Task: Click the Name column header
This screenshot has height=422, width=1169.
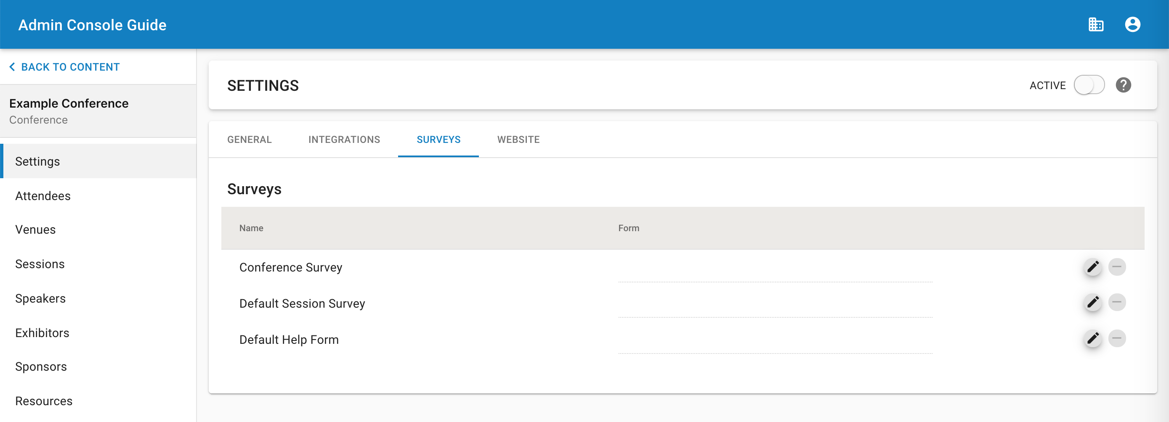Action: 251,228
